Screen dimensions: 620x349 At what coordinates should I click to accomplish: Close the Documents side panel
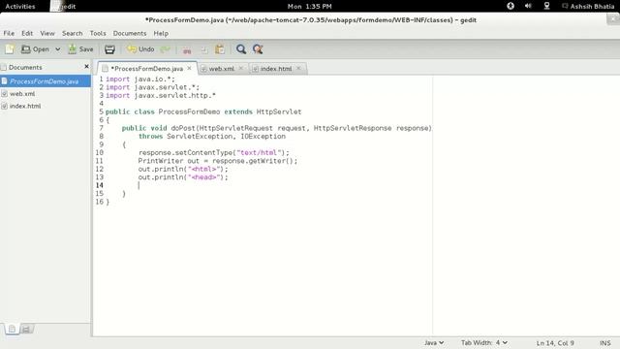[86, 67]
